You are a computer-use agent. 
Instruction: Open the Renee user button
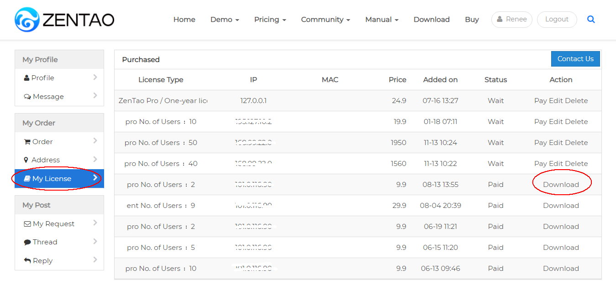pos(511,20)
